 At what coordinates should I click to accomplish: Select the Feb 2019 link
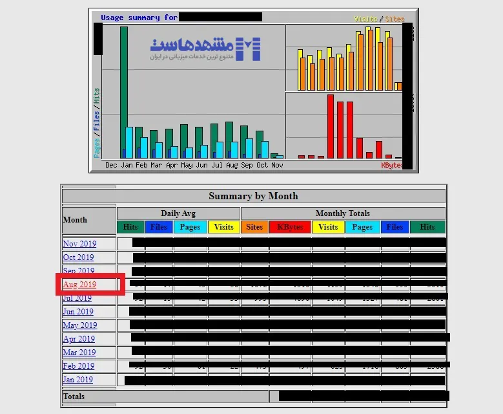78,366
